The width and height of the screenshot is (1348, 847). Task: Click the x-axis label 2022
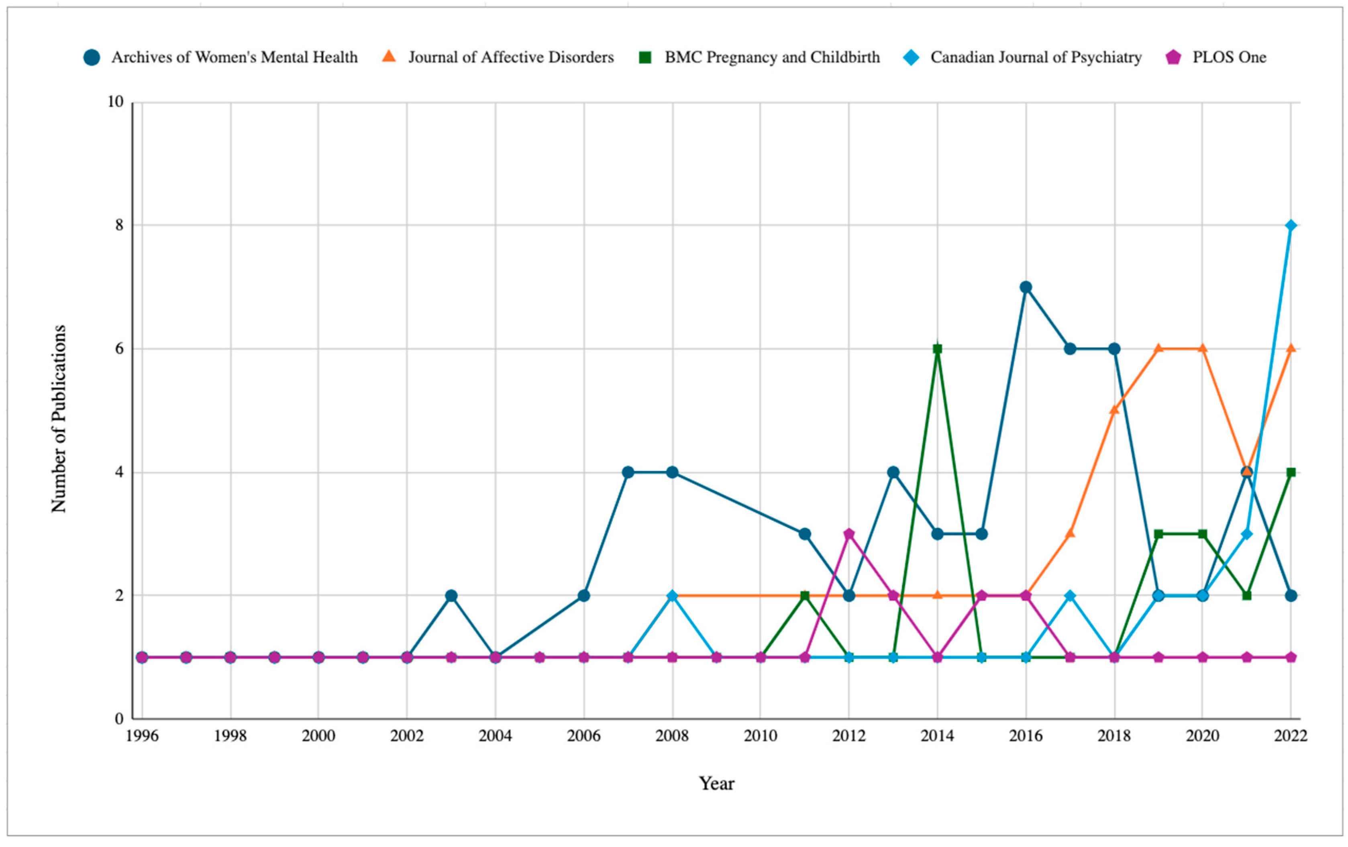pos(1291,736)
